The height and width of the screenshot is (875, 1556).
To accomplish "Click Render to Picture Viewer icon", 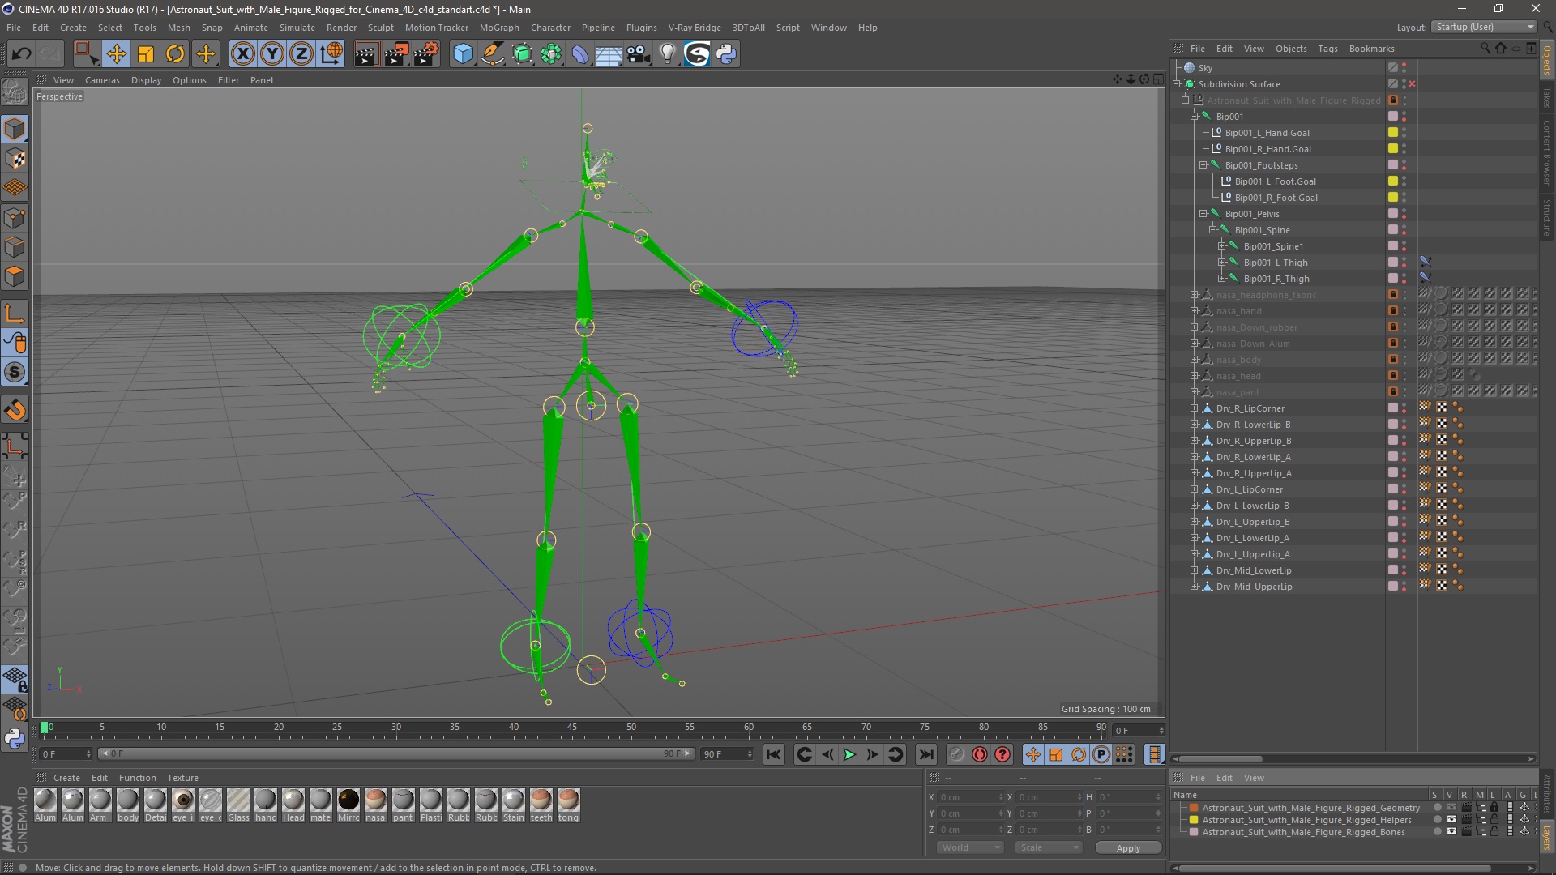I will click(395, 54).
